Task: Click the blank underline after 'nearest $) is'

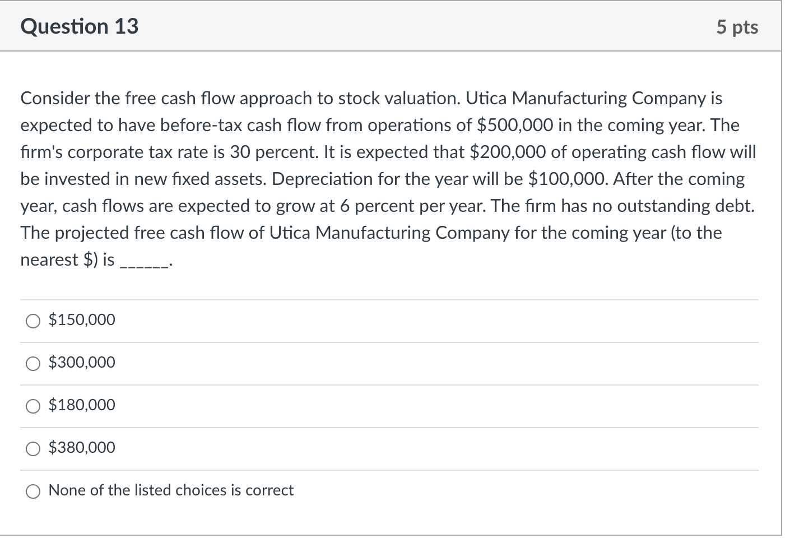Action: click(145, 263)
